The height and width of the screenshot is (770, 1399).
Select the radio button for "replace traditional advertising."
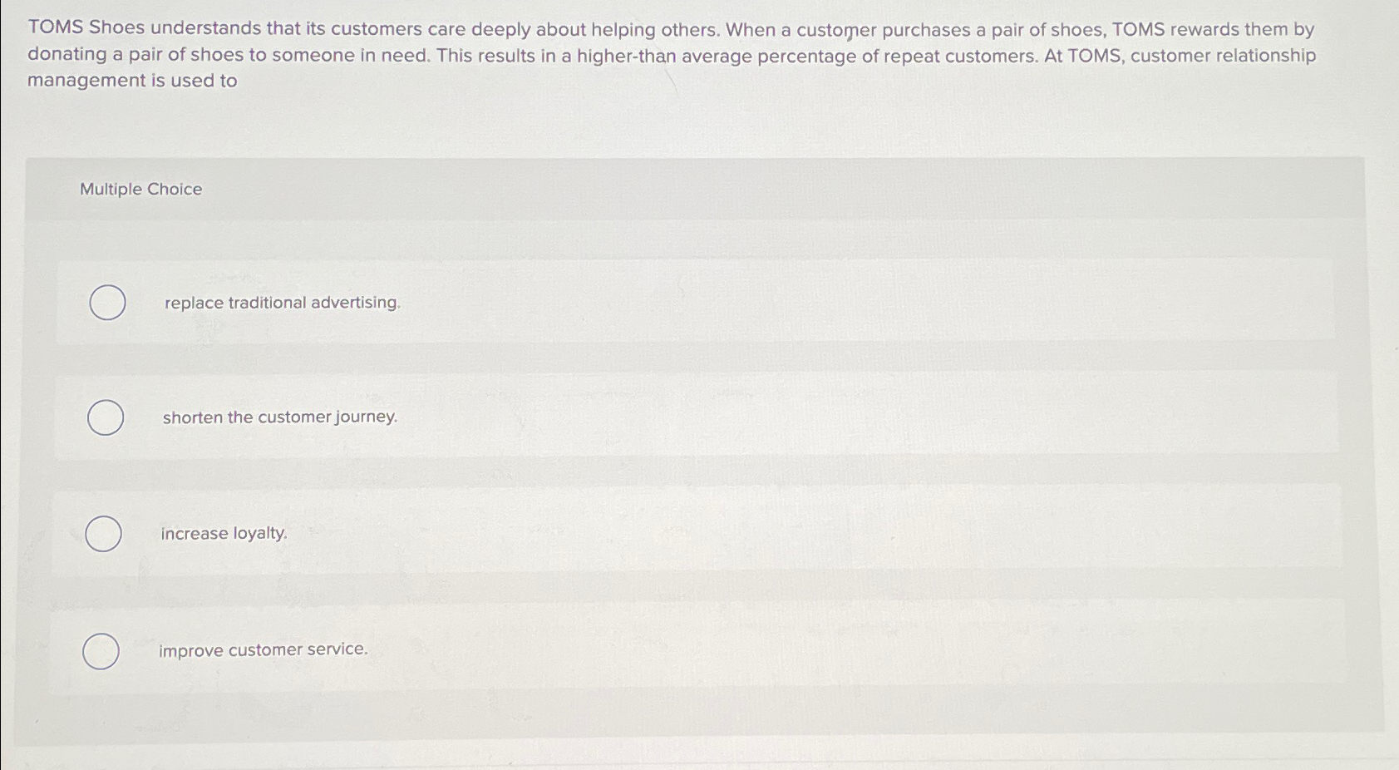[x=107, y=302]
